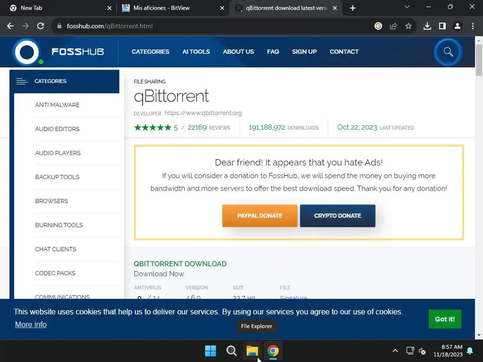This screenshot has height=362, width=483.
Task: Open the notification bell icon
Action: click(470, 351)
